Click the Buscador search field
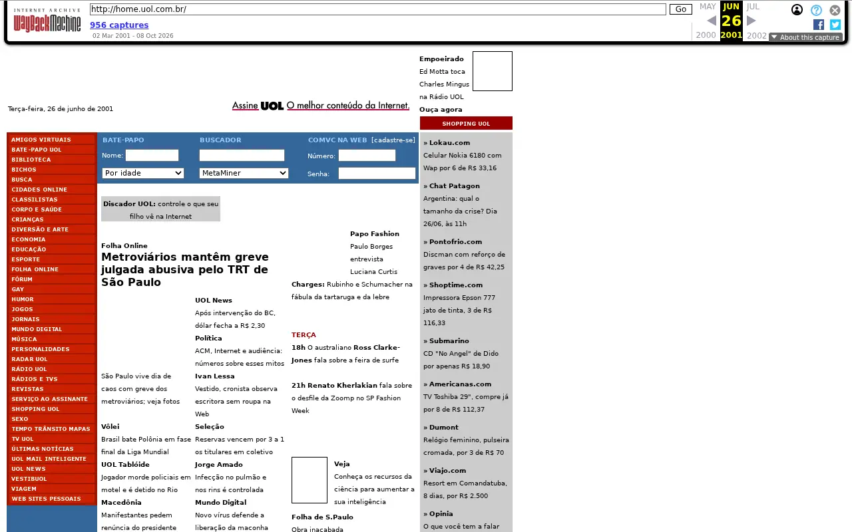 tap(242, 156)
